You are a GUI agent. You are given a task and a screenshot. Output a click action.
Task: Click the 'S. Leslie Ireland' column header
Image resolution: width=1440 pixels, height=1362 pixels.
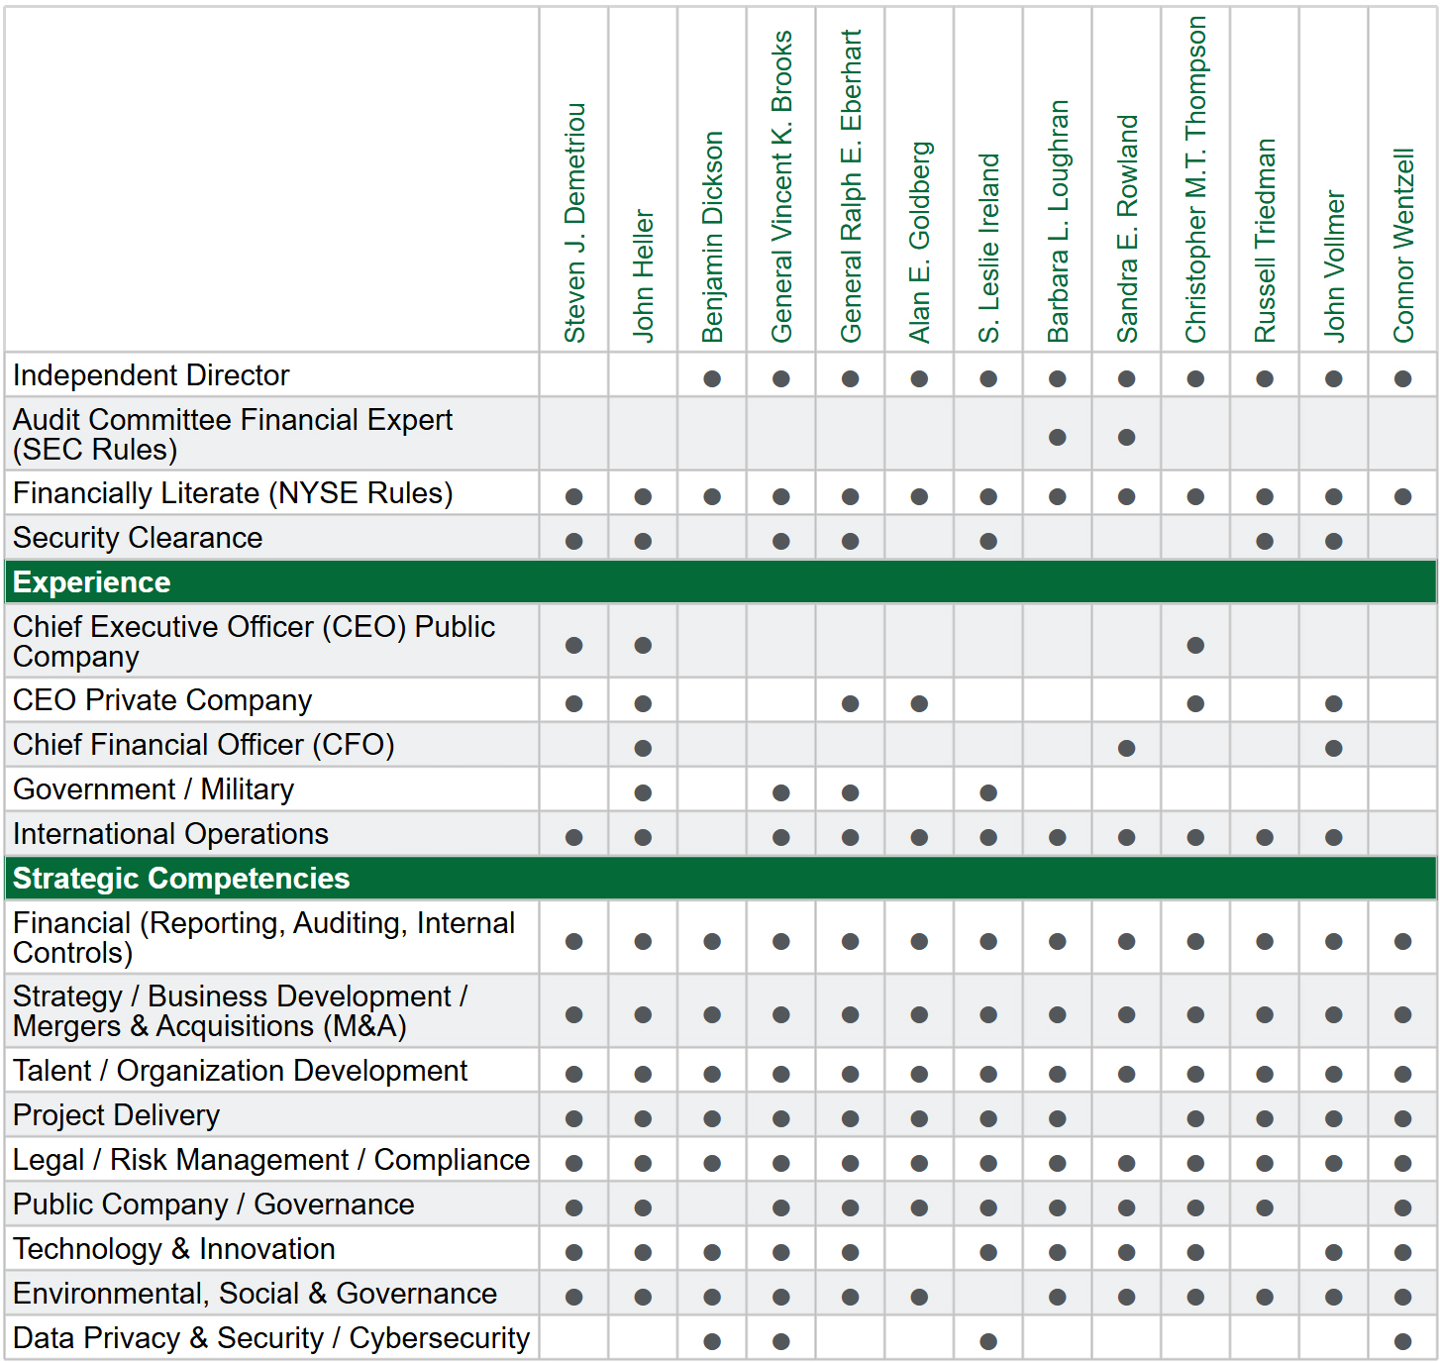[x=988, y=249]
